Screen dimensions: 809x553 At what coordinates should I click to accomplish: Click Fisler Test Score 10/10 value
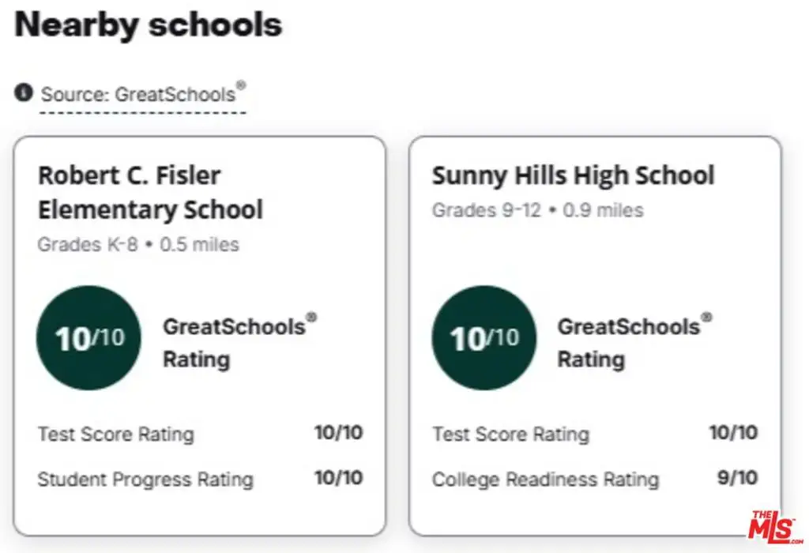tap(339, 432)
